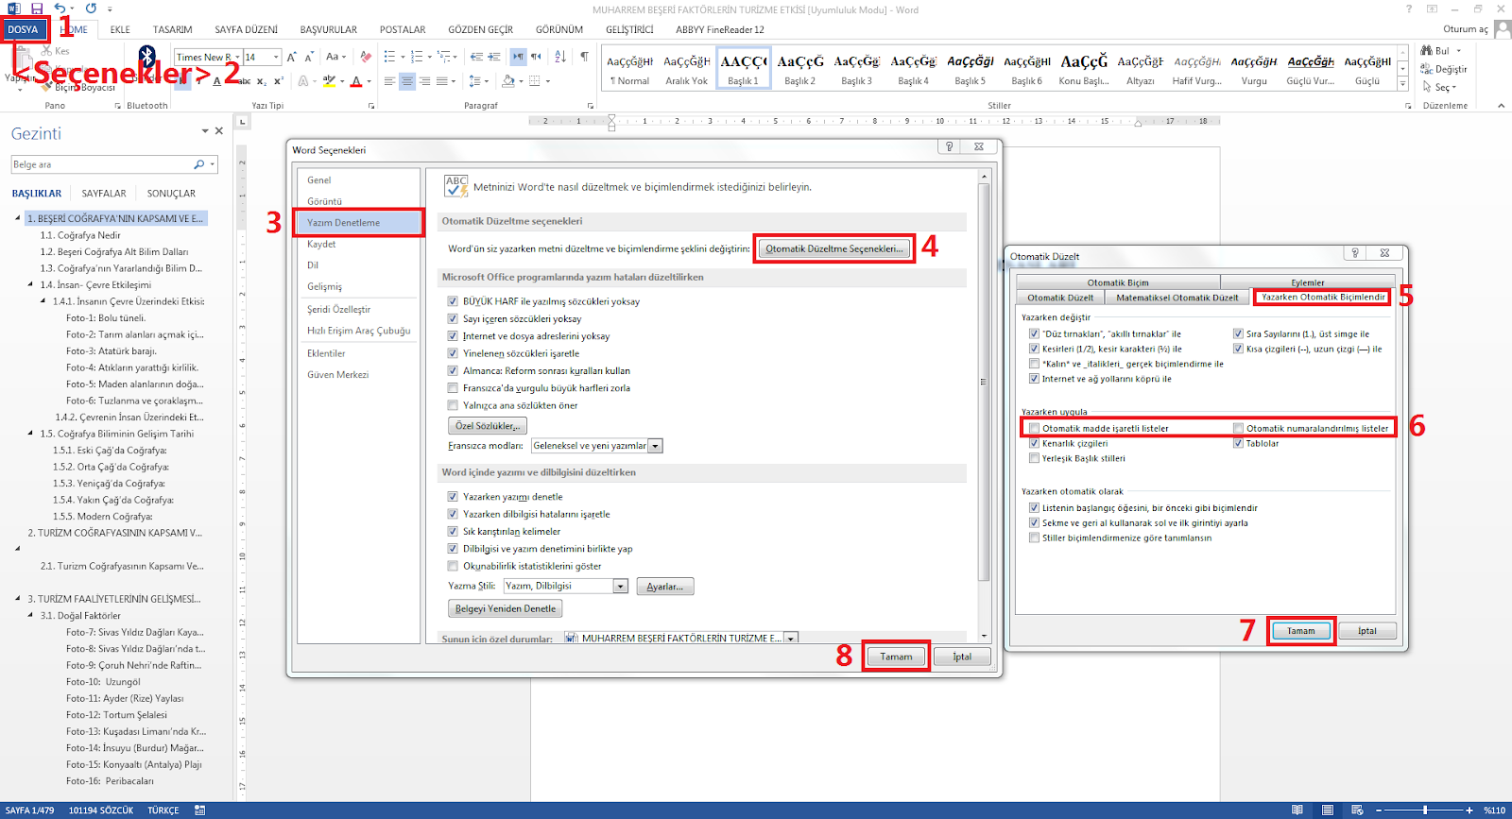
Task: Confirm Otomatik Düzelt dialog with Tamam
Action: pos(1300,631)
